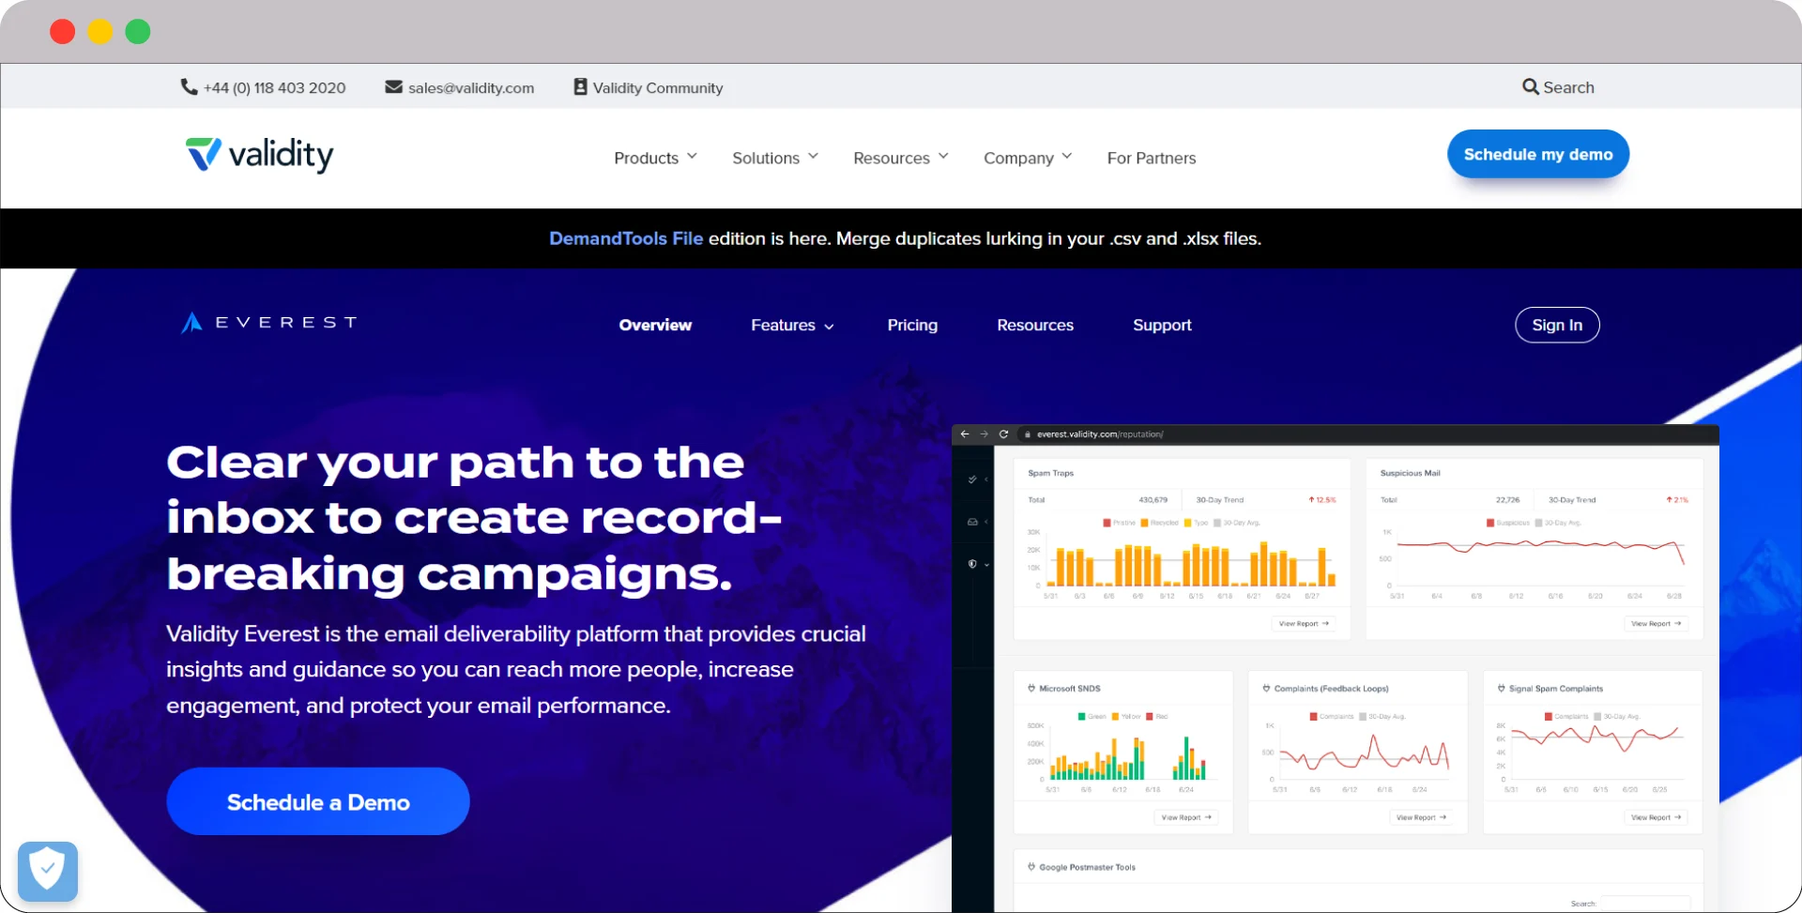Expand the Products dropdown

[654, 158]
